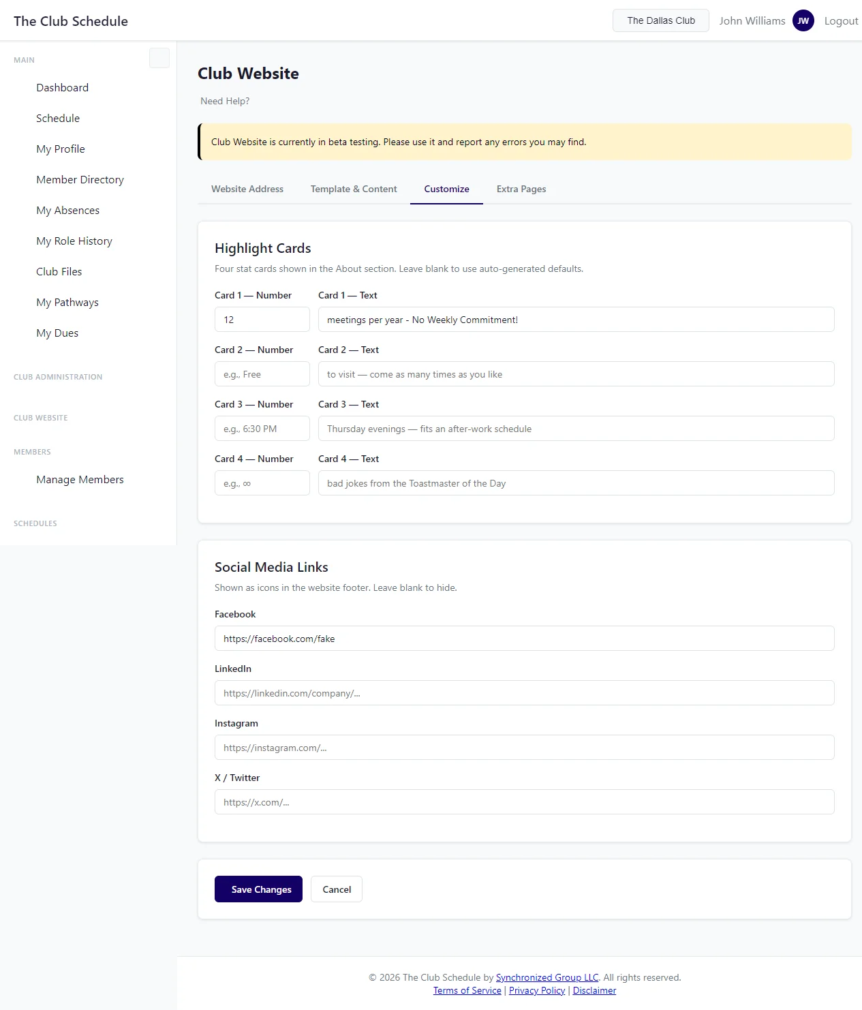Screen dimensions: 862x1010
Task: Expand the Club Administration sidebar section
Action: 58,377
